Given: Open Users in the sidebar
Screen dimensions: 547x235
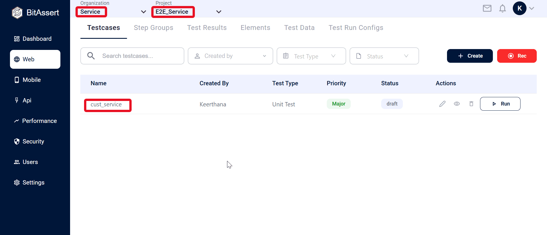Looking at the screenshot, I should pyautogui.click(x=35, y=162).
